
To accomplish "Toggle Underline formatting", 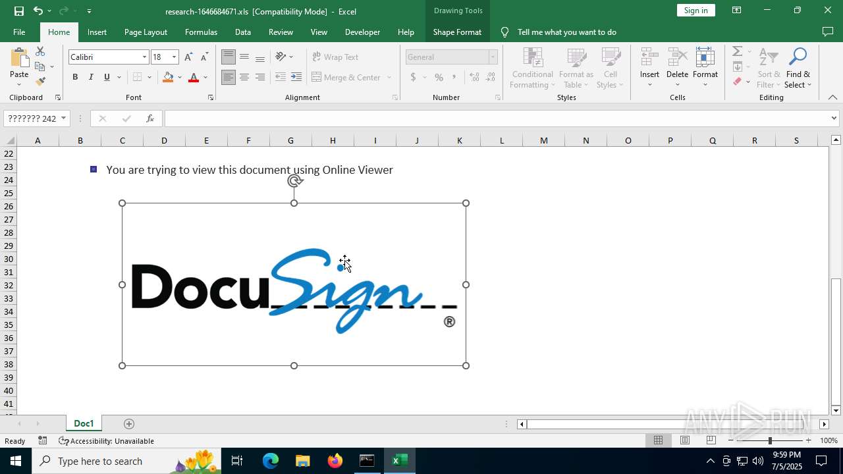I will (x=107, y=77).
